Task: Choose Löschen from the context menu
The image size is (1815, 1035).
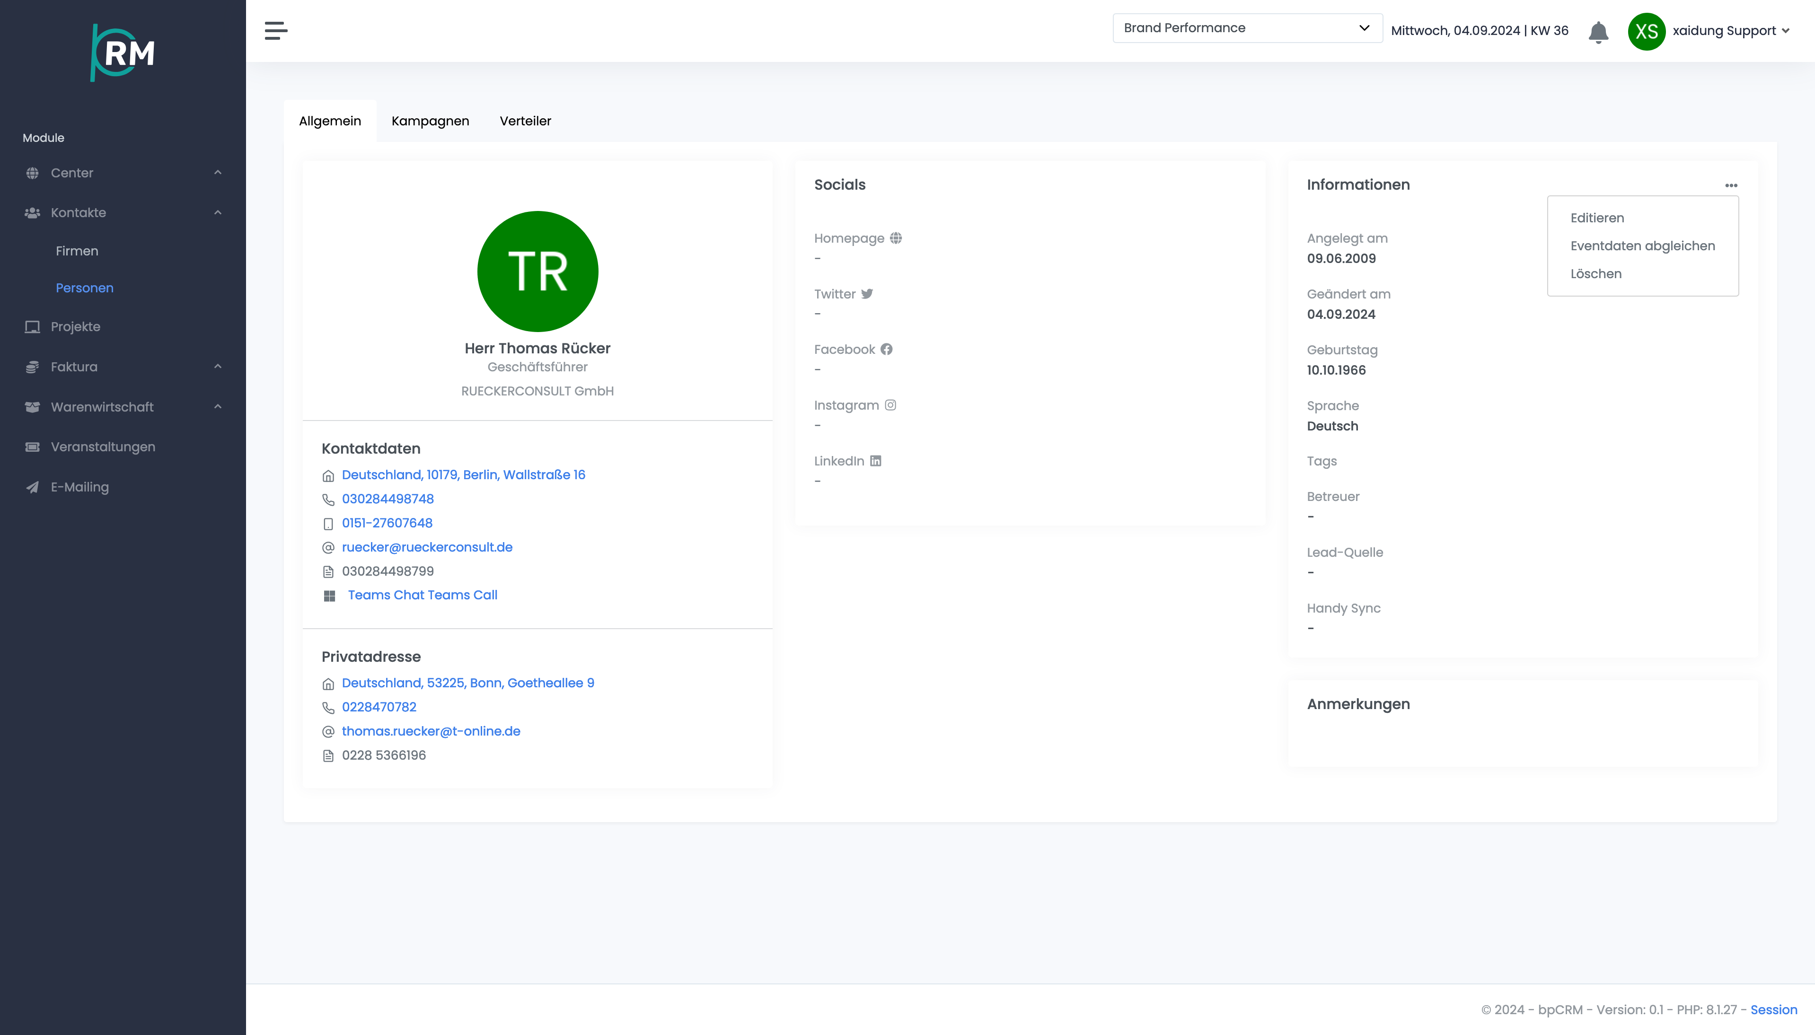Action: point(1595,274)
